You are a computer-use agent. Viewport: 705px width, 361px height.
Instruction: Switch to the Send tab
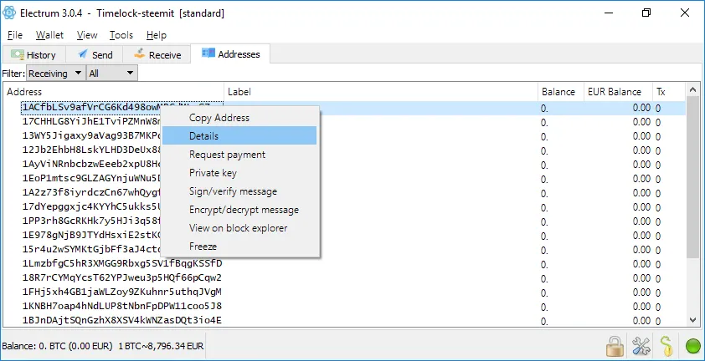click(x=95, y=55)
